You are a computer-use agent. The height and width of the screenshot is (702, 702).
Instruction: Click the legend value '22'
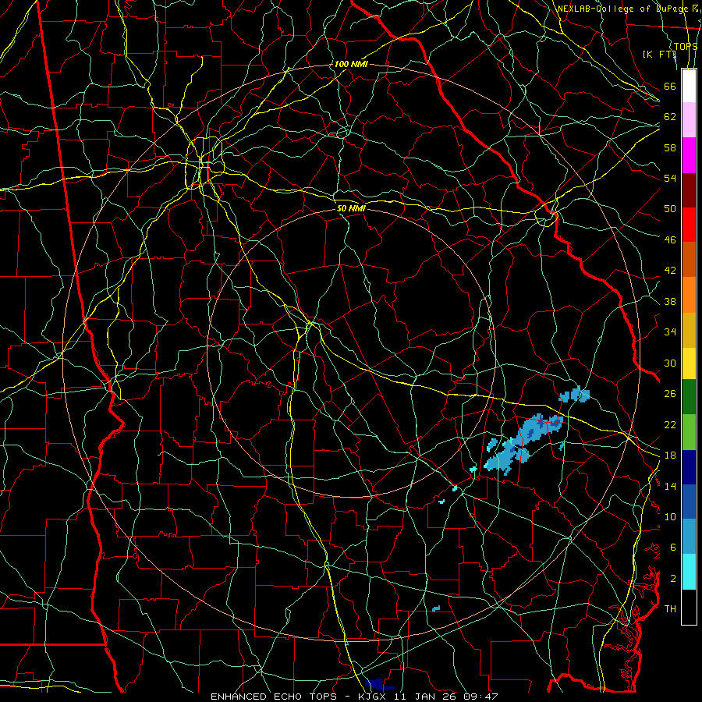tap(670, 424)
